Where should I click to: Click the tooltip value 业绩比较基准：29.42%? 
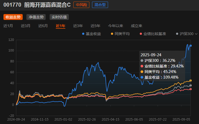[162, 66]
